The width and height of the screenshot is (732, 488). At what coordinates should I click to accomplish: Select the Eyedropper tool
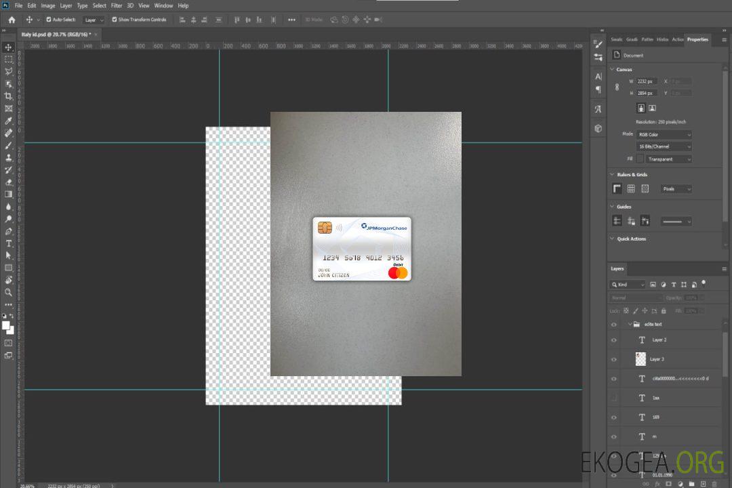point(8,121)
